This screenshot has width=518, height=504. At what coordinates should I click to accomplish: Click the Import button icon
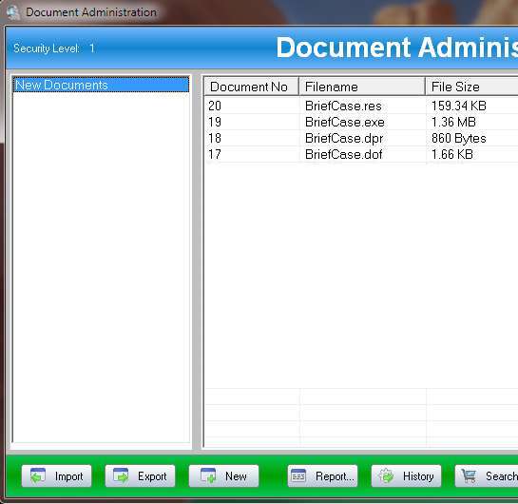tap(38, 475)
